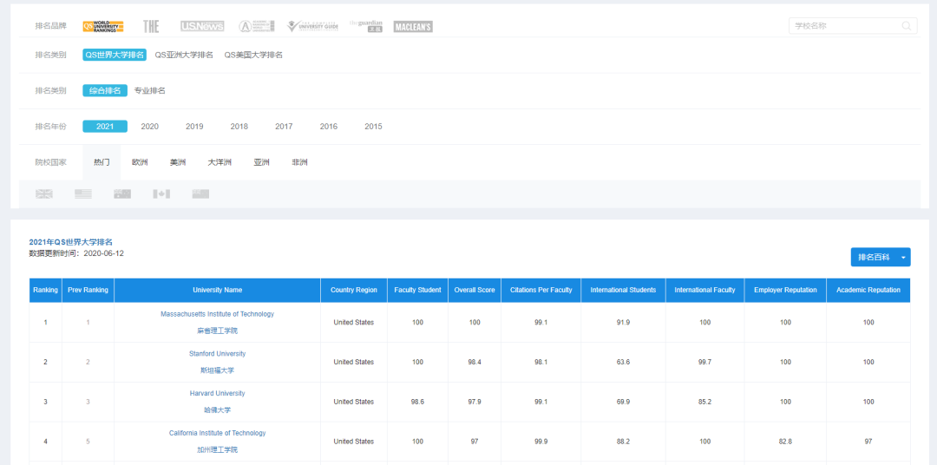Select QS美国大学排名 category
This screenshot has height=465, width=937.
253,55
